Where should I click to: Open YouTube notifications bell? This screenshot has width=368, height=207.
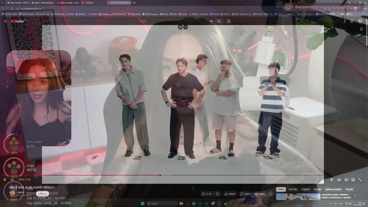[351, 21]
